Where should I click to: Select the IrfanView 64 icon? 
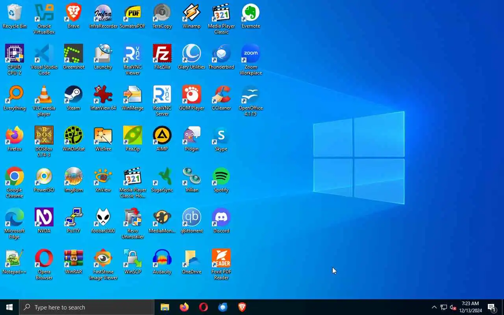point(103,98)
